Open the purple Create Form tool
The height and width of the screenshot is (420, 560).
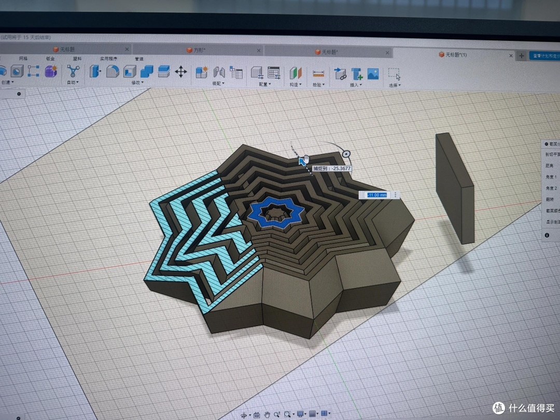pyautogui.click(x=51, y=71)
